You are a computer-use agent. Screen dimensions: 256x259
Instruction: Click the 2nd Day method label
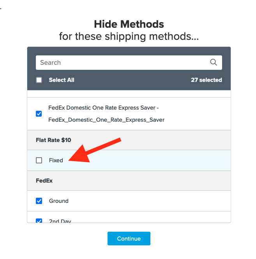pos(60,221)
